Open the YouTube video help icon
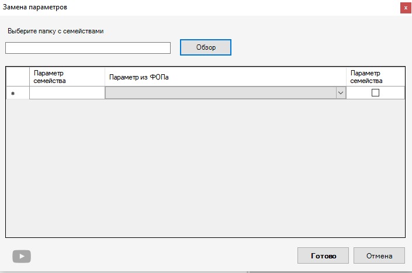412x273 pixels. [x=22, y=256]
